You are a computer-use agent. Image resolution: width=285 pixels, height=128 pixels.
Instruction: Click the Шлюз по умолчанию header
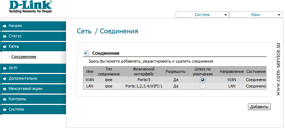point(203,71)
